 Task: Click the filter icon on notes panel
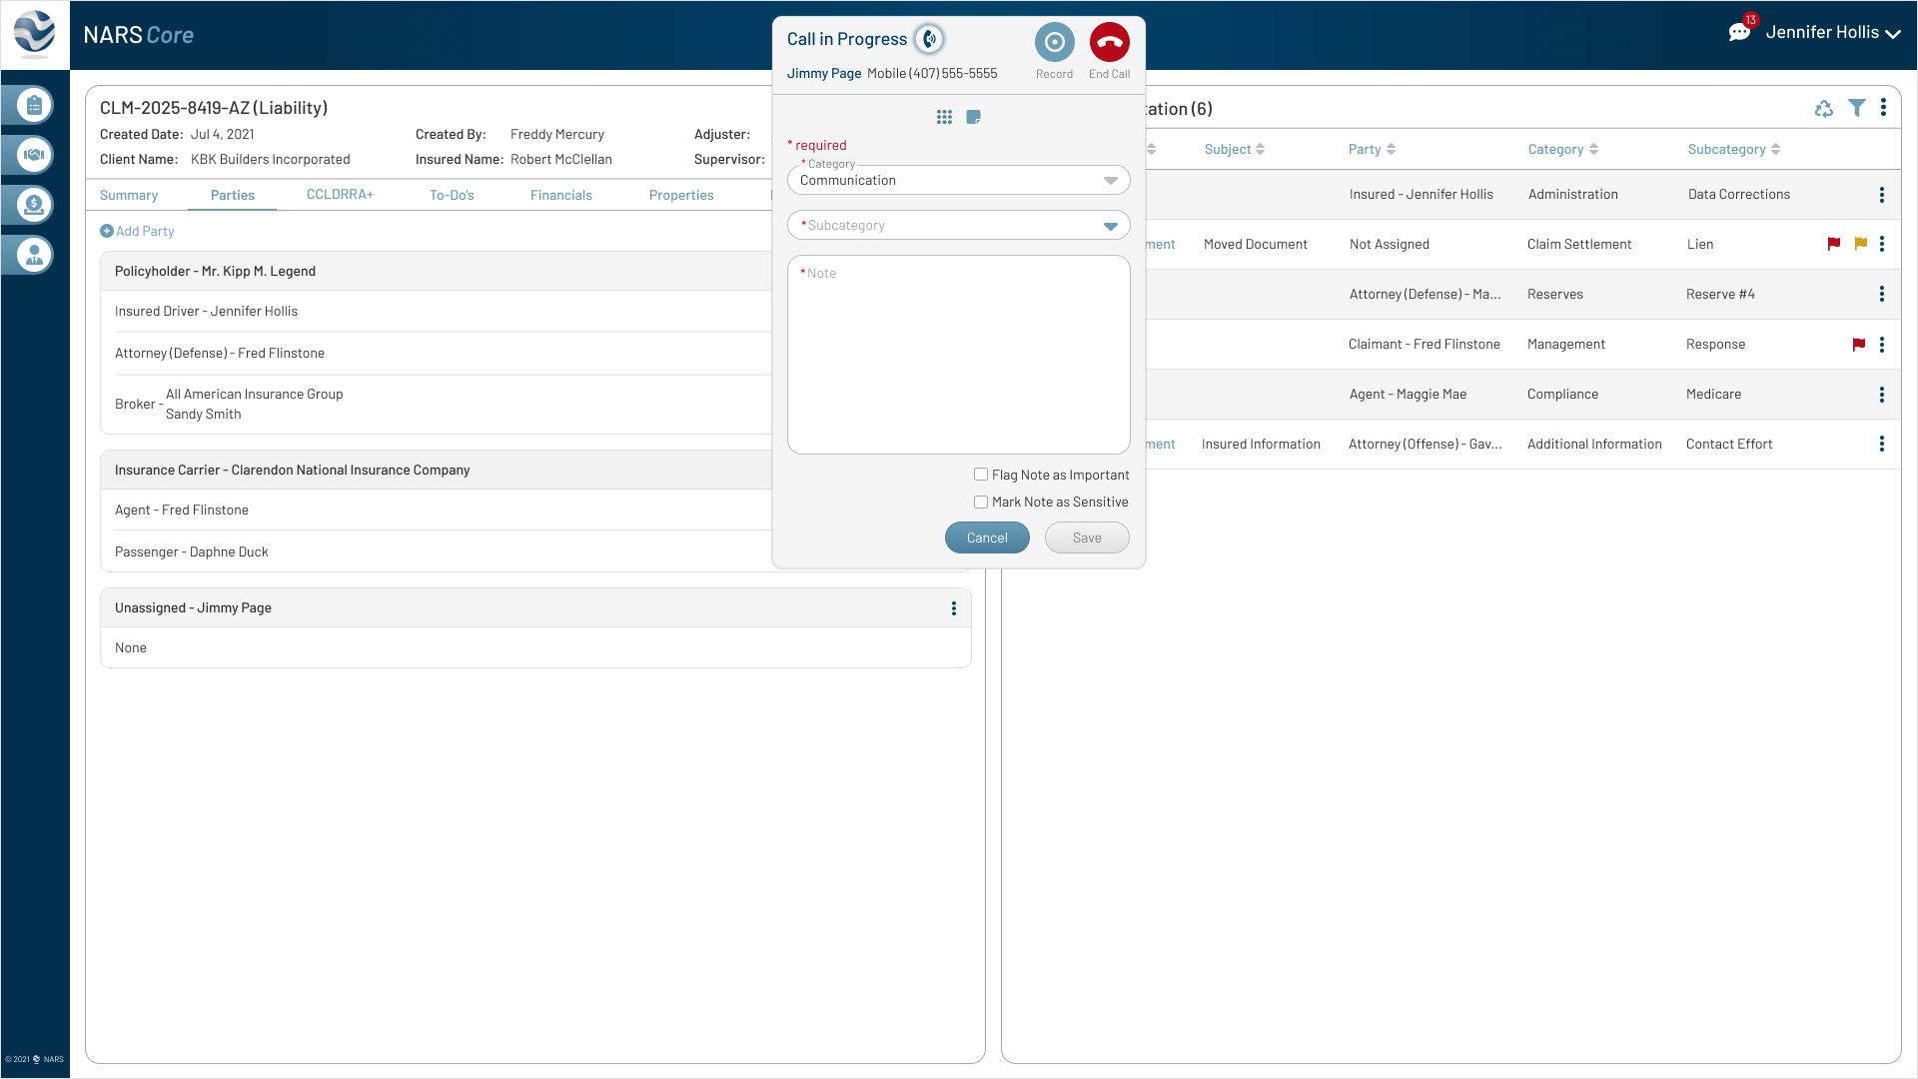[1857, 108]
